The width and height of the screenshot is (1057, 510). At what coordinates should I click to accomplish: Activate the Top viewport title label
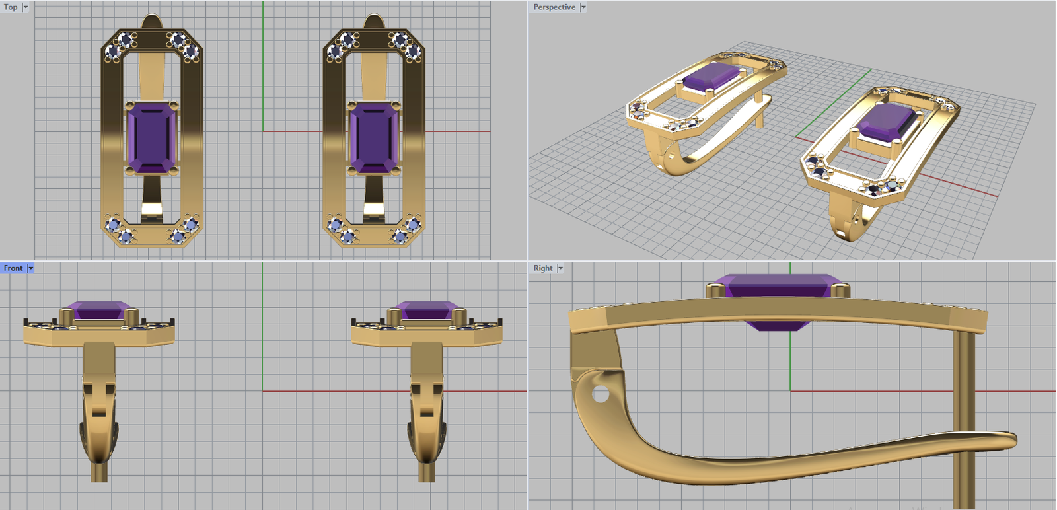11,7
